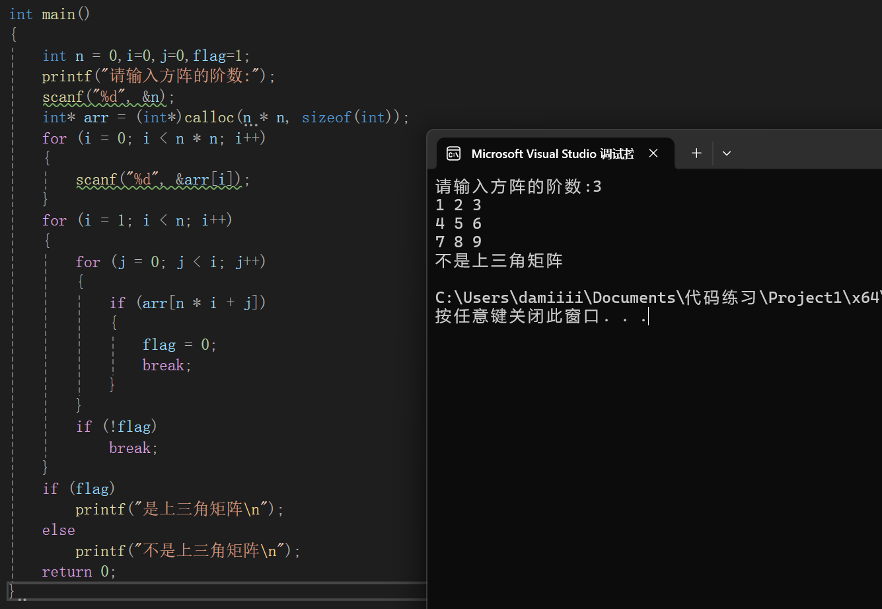The height and width of the screenshot is (609, 882).
Task: Click the console row '4 5 6'
Action: 459,223
